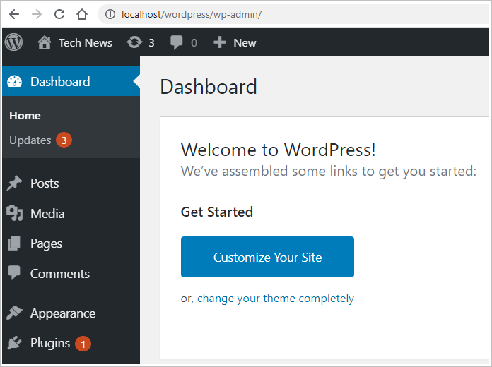Click the Get Started heading text
Viewport: 492px width, 367px height.
pos(217,212)
